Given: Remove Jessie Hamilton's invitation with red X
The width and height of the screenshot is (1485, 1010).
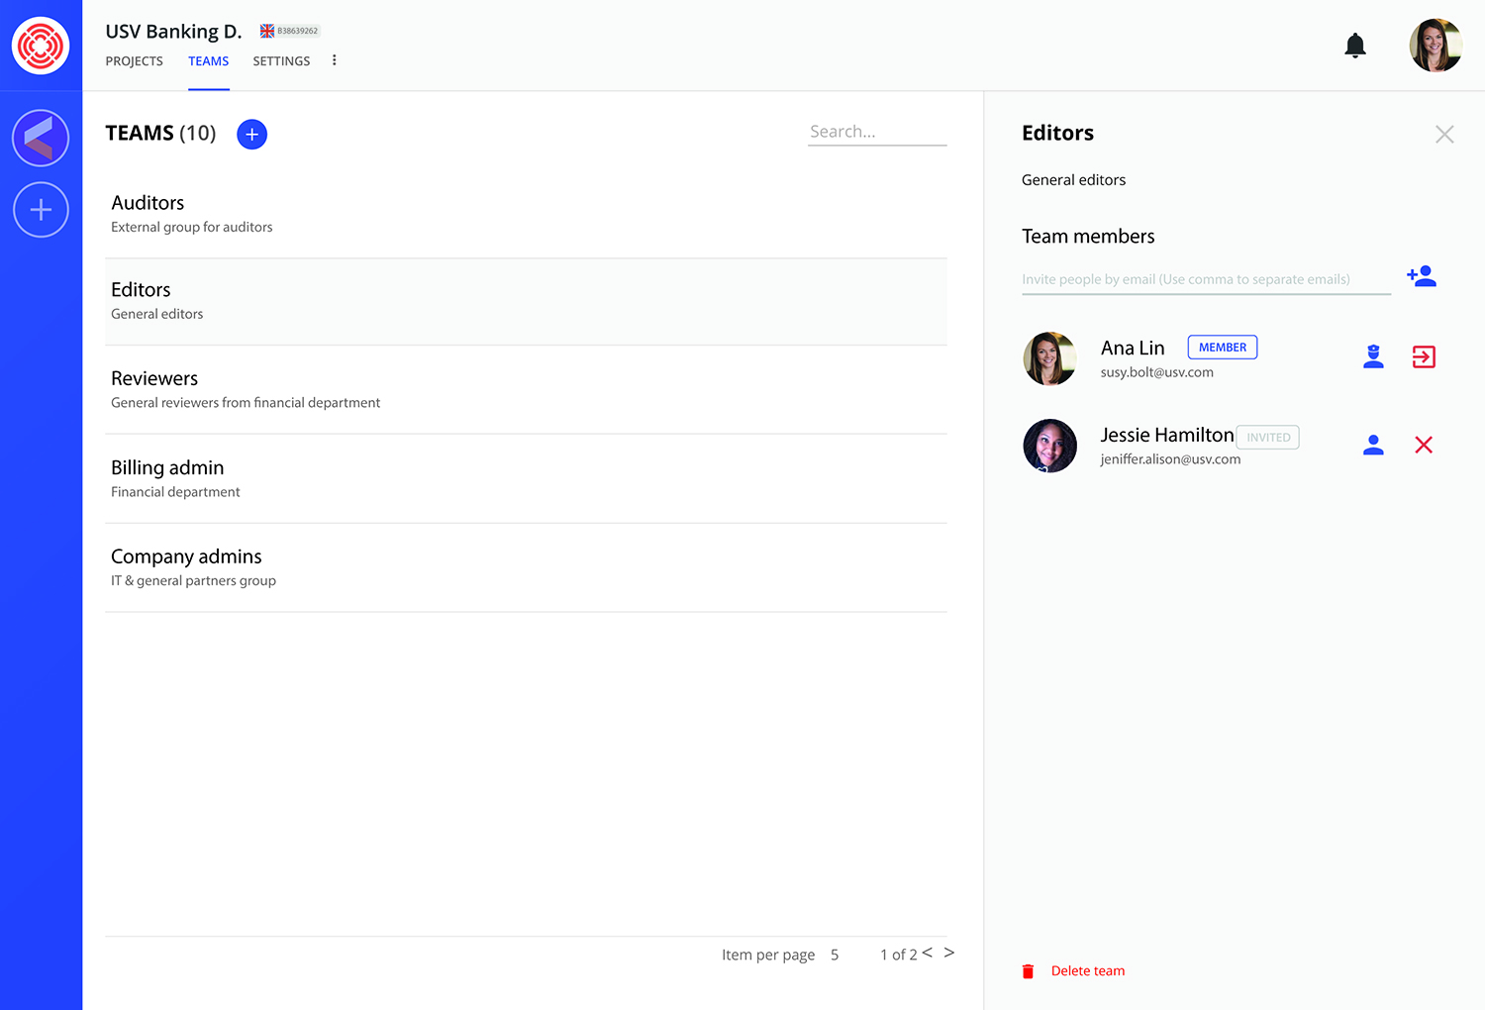Looking at the screenshot, I should coord(1424,446).
